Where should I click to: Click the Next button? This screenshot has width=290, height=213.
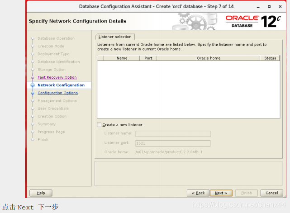221,193
